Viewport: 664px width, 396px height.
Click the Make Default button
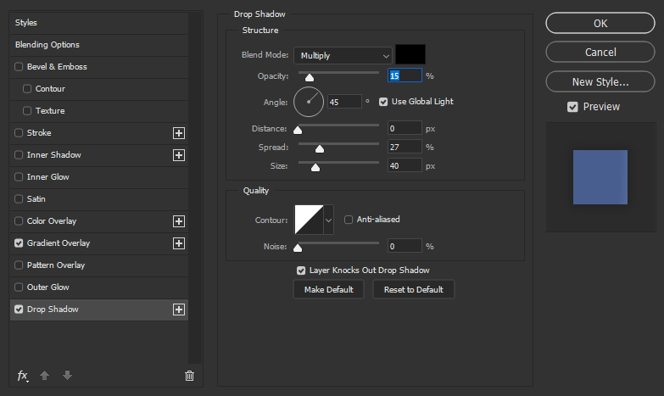329,290
